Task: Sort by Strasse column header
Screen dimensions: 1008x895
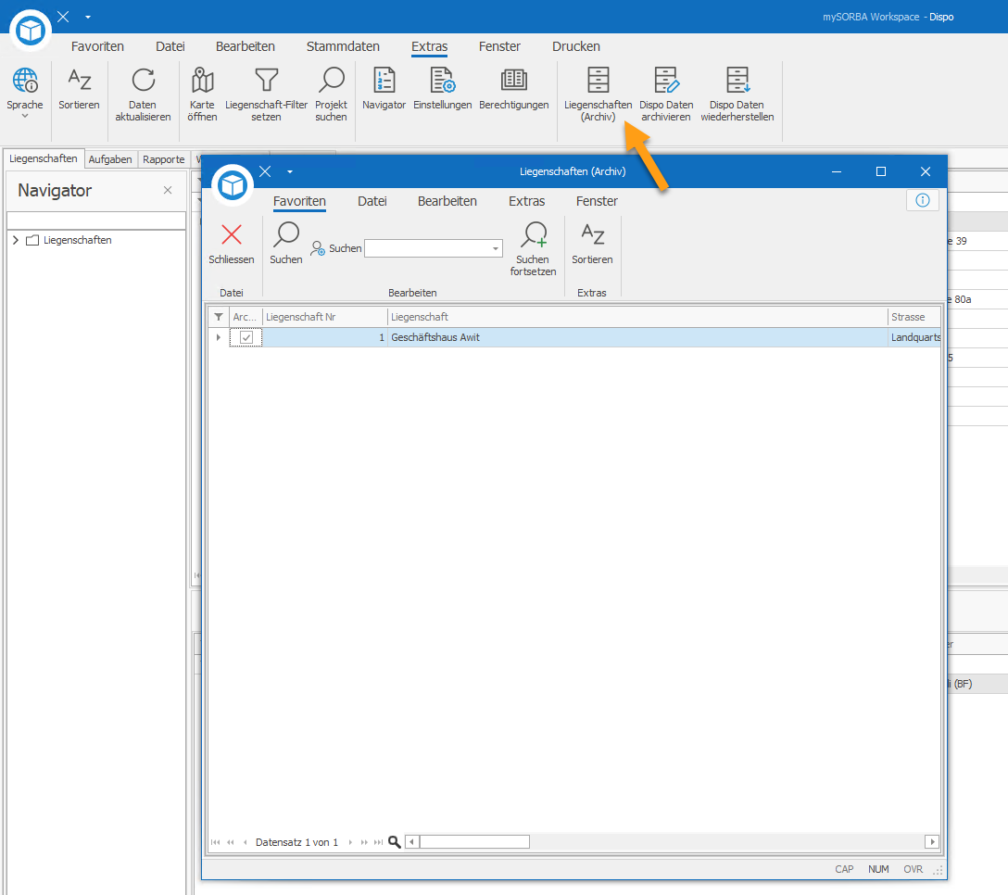Action: click(x=914, y=317)
